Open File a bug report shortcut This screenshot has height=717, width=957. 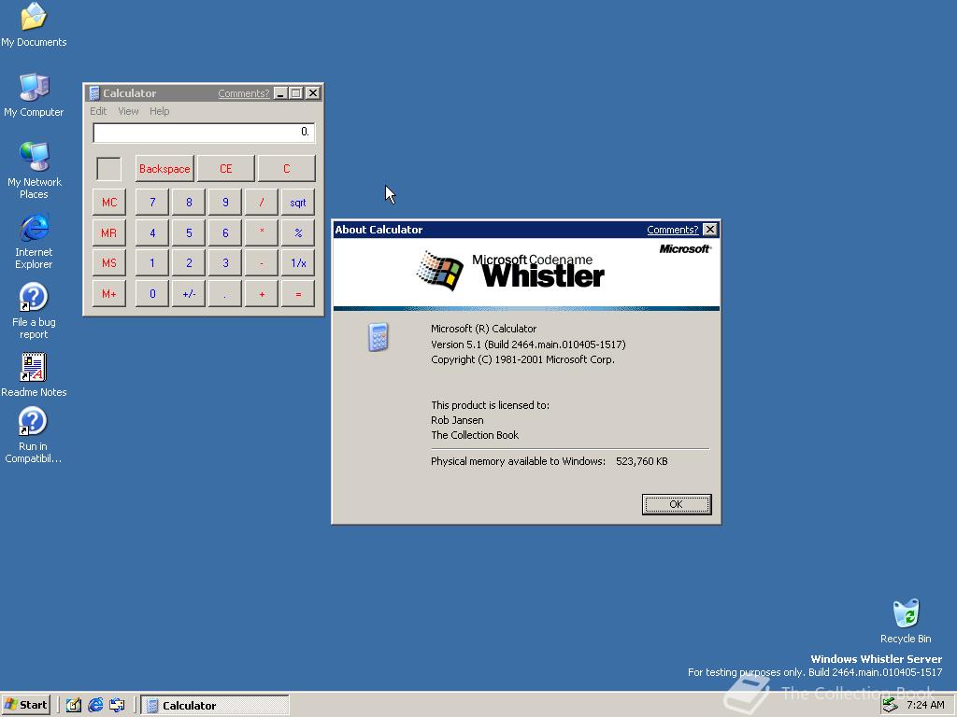[34, 311]
